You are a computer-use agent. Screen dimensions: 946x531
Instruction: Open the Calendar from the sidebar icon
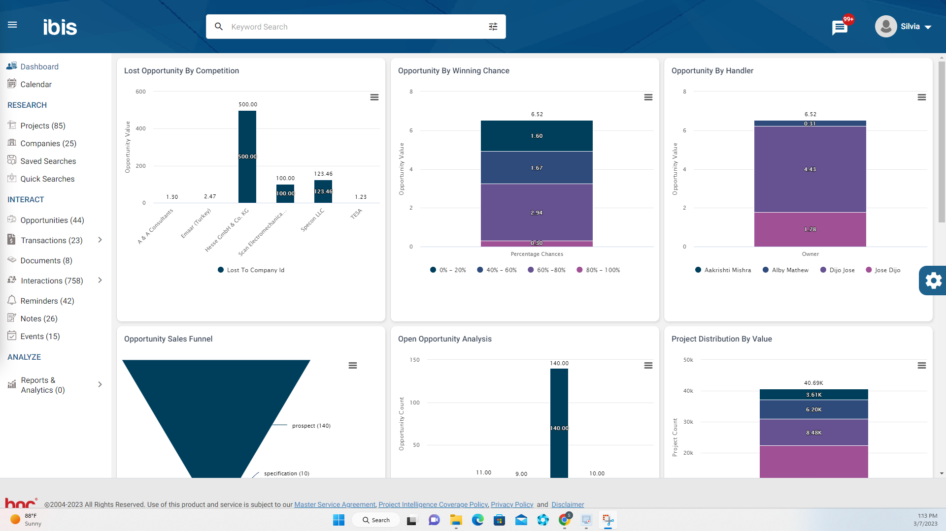pyautogui.click(x=11, y=84)
